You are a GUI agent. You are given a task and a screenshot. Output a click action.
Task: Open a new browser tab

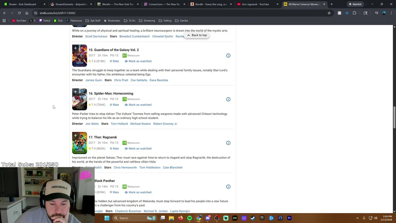[332, 4]
